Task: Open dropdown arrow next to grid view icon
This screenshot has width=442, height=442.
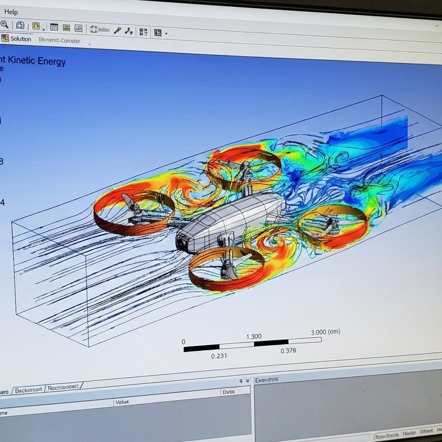Action: pyautogui.click(x=166, y=34)
